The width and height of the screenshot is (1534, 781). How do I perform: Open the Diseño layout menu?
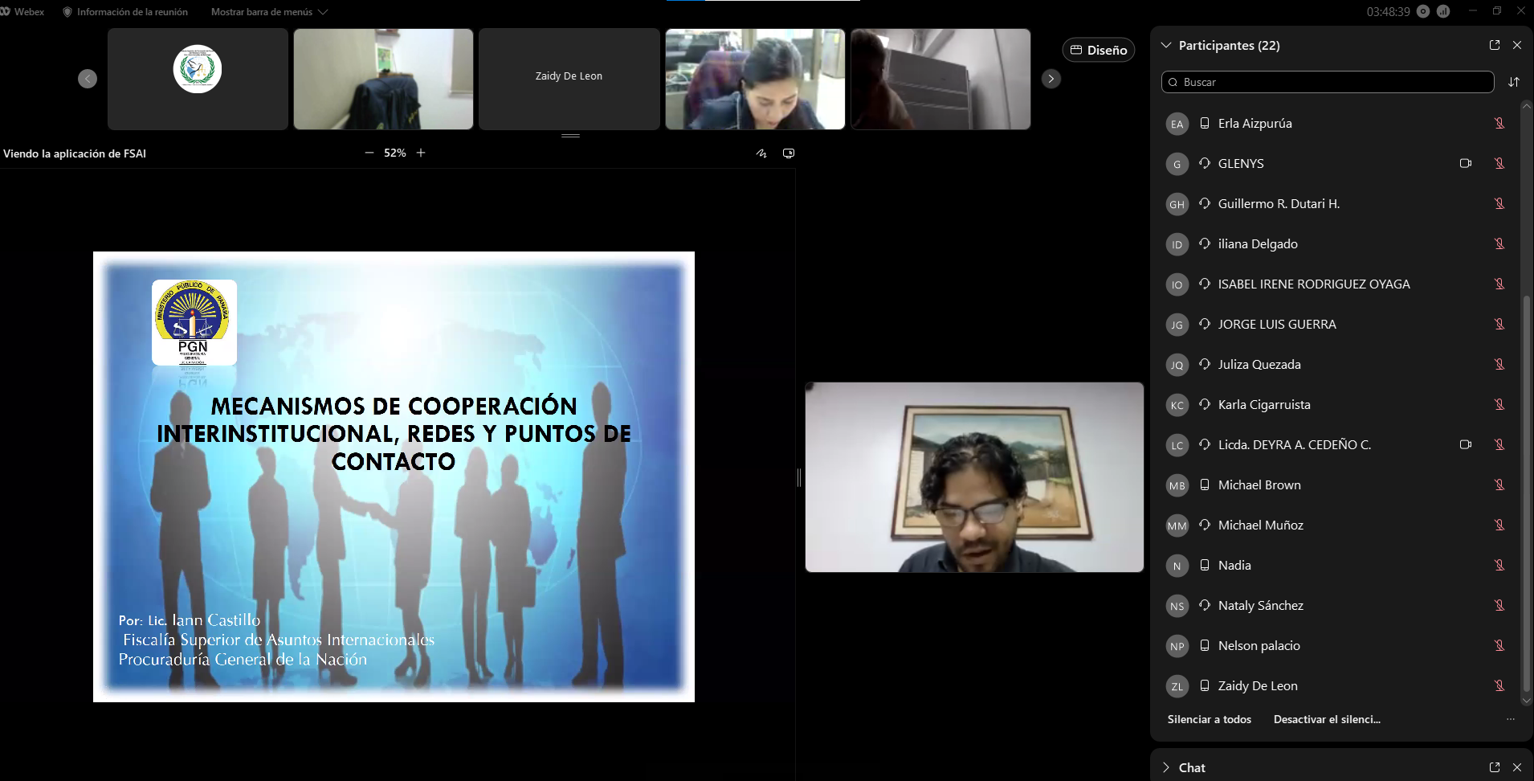(1098, 50)
